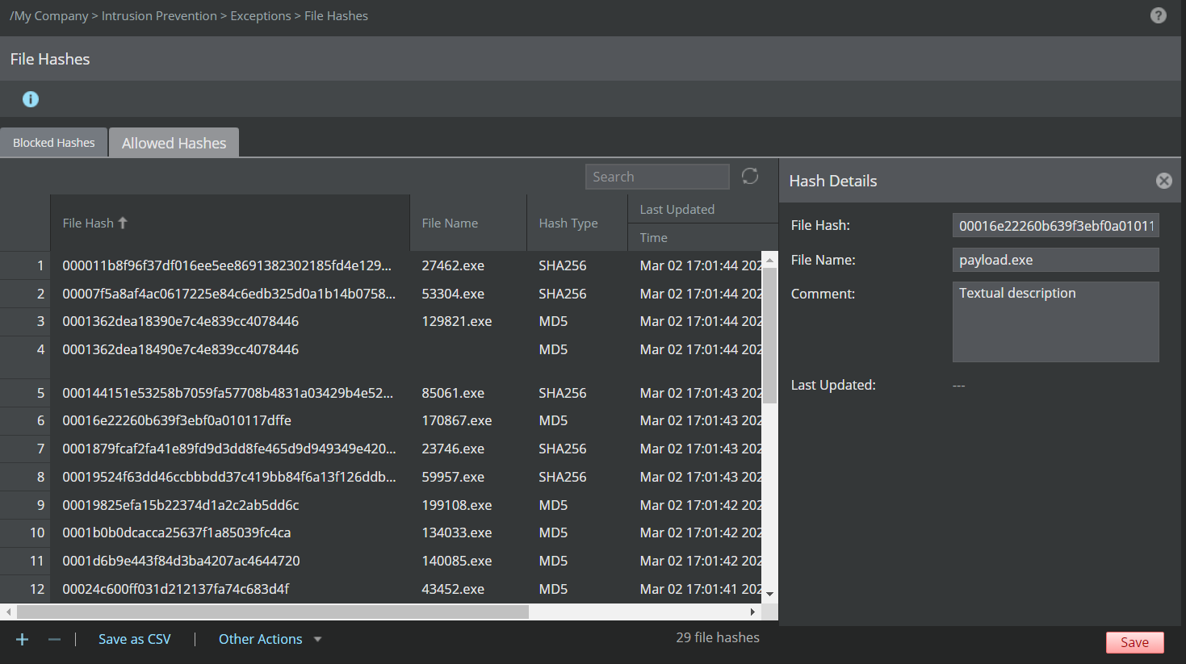This screenshot has width=1186, height=664.
Task: Close the Hash Details panel
Action: click(1163, 181)
